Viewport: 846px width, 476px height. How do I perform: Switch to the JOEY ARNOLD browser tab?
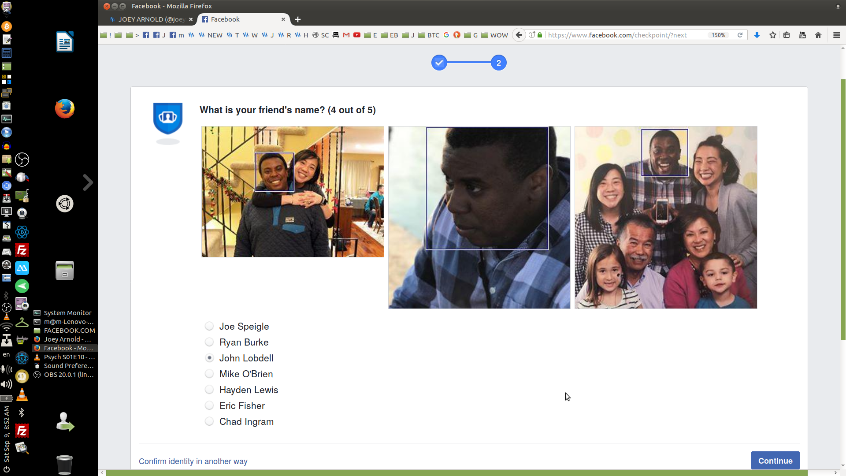(x=151, y=19)
